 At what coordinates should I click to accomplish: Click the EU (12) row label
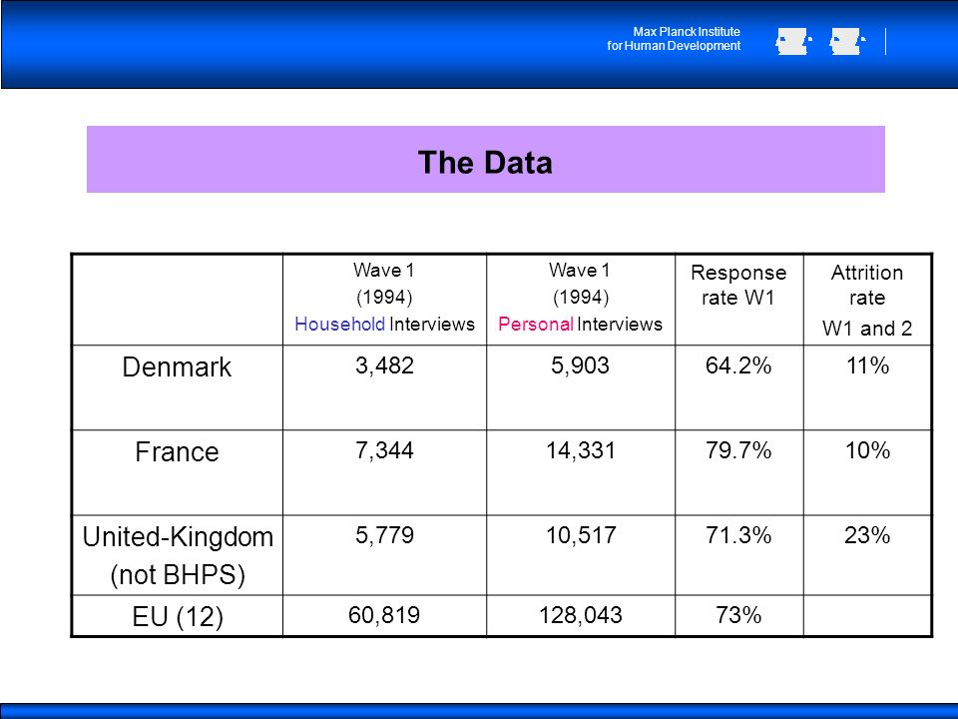pyautogui.click(x=178, y=616)
